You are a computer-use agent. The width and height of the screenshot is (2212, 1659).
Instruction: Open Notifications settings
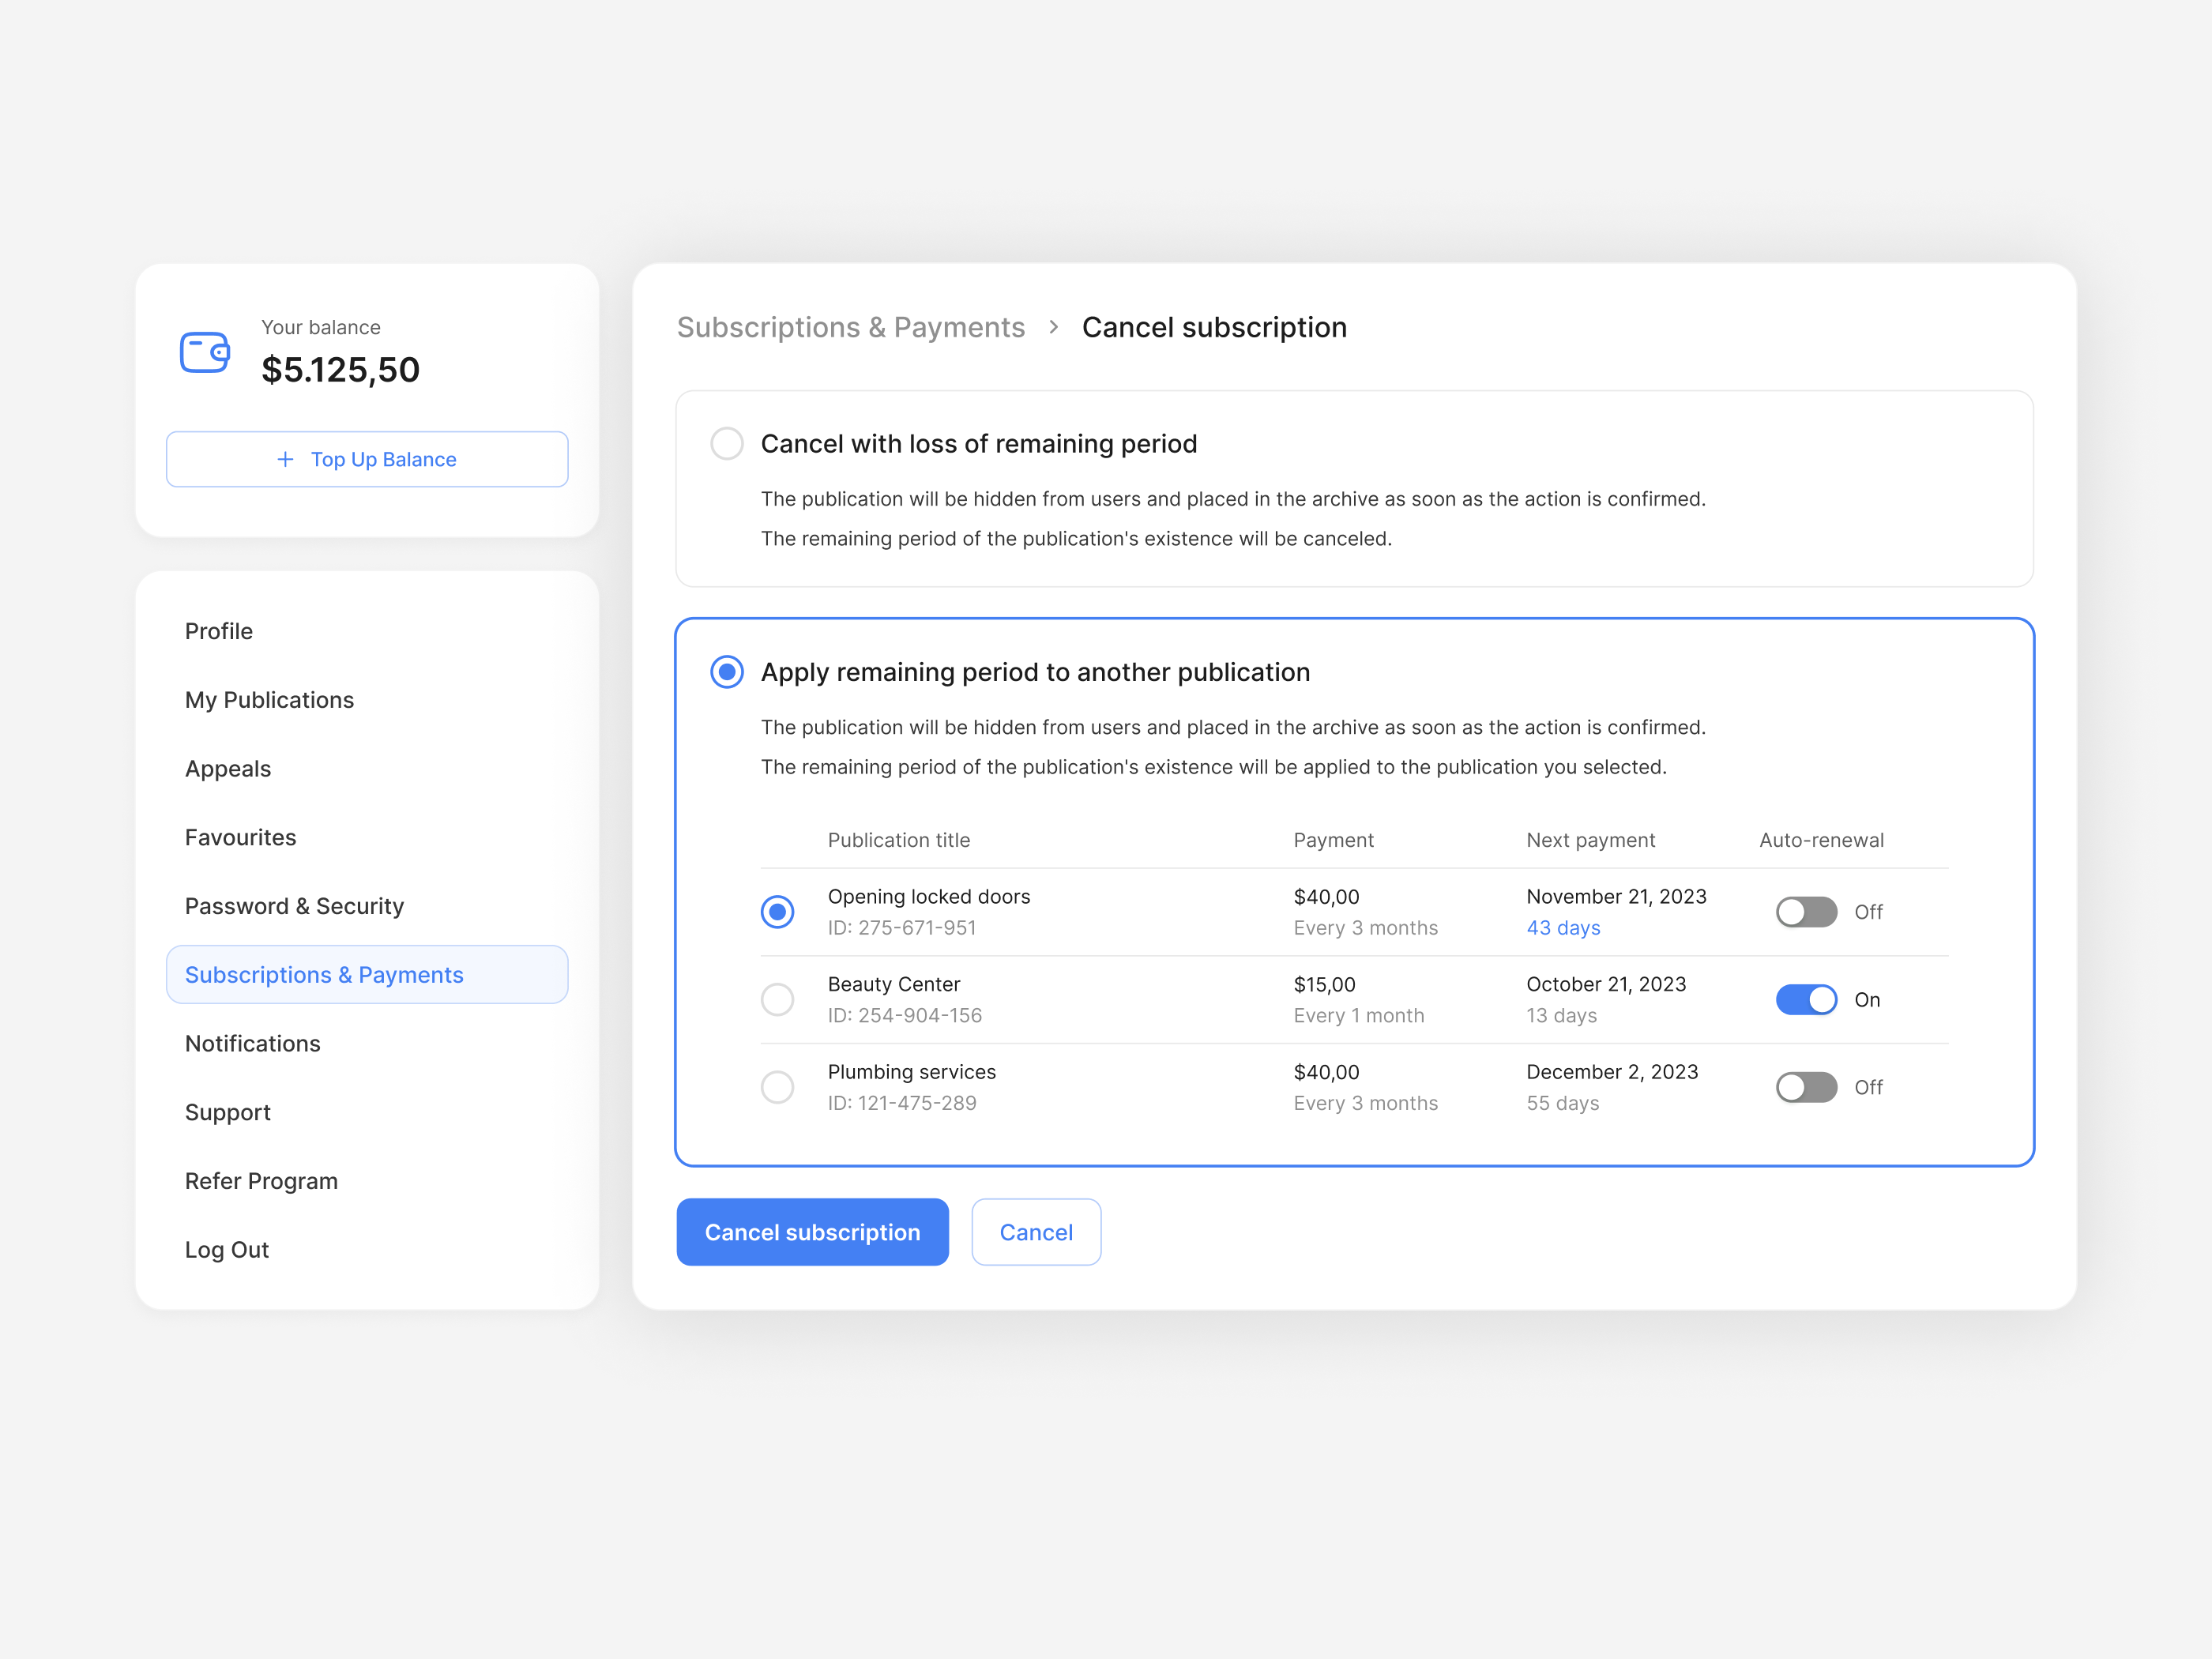(252, 1043)
